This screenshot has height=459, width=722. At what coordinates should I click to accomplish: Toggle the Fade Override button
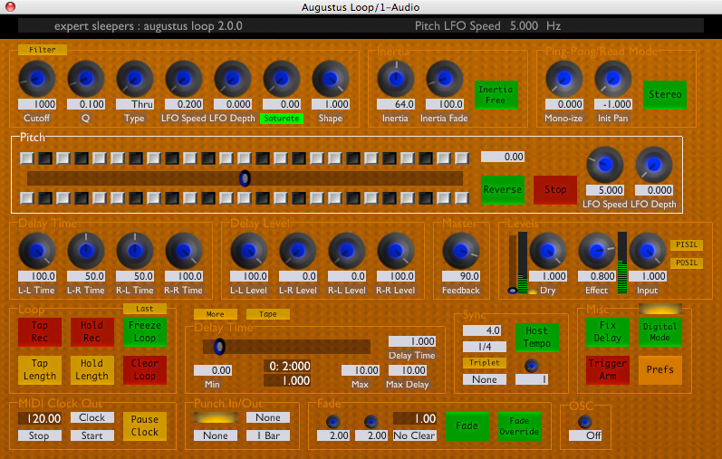click(x=519, y=426)
